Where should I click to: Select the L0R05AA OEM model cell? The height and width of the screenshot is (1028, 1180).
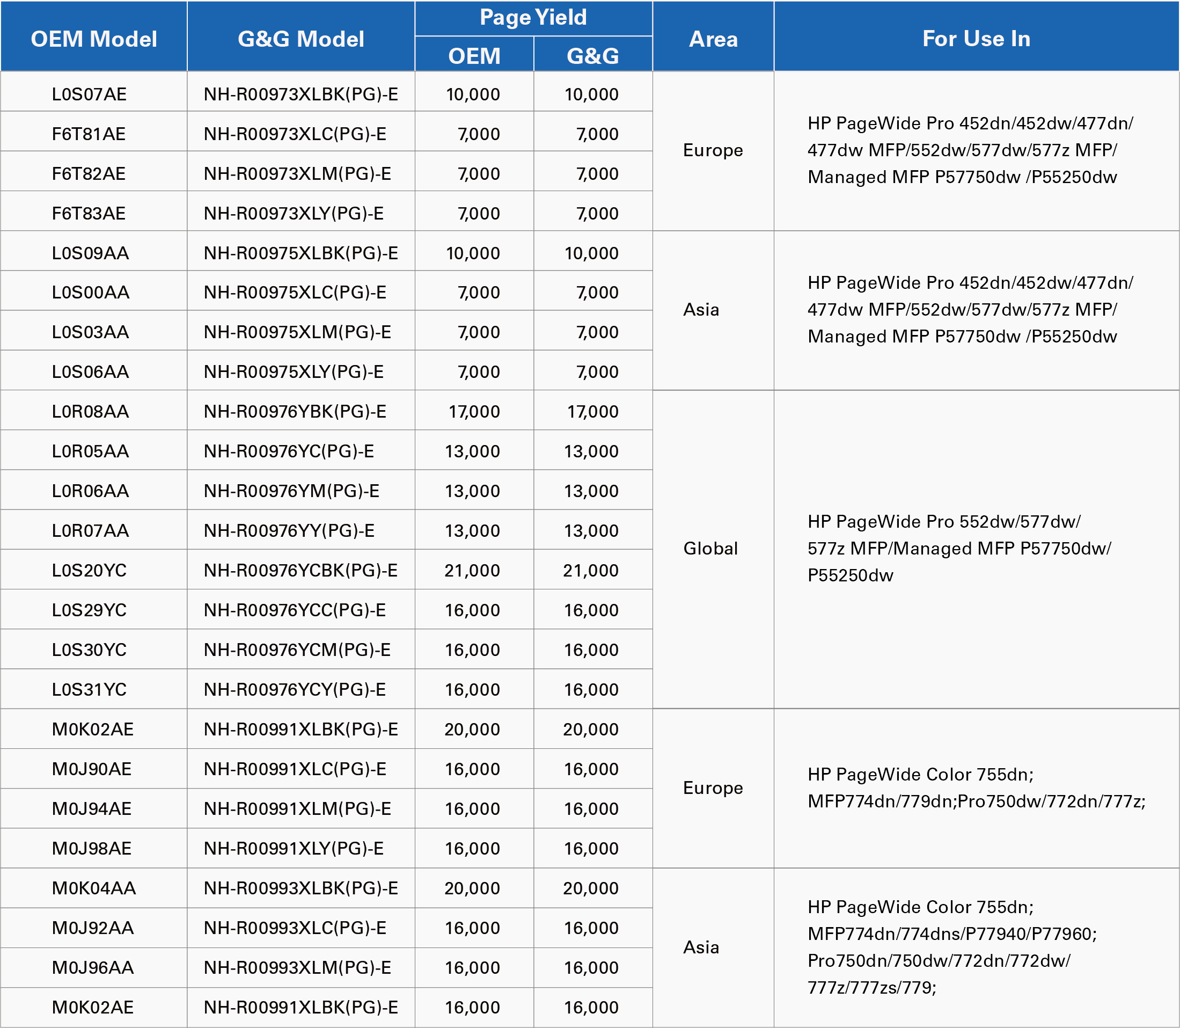click(93, 449)
